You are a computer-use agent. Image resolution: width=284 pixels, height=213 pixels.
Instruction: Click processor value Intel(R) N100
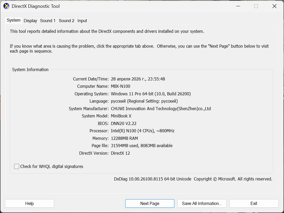click(x=143, y=131)
